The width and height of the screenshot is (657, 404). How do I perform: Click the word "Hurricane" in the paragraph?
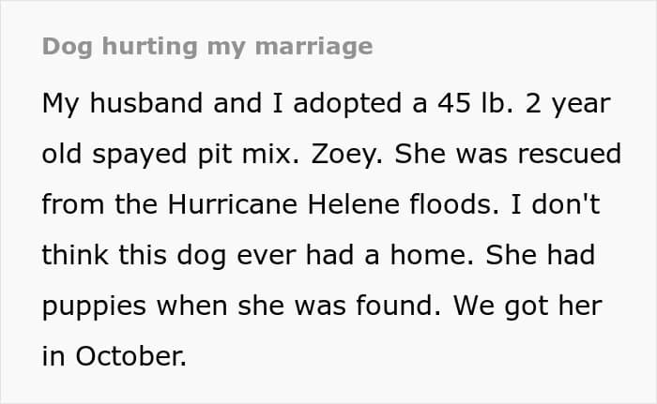232,204
